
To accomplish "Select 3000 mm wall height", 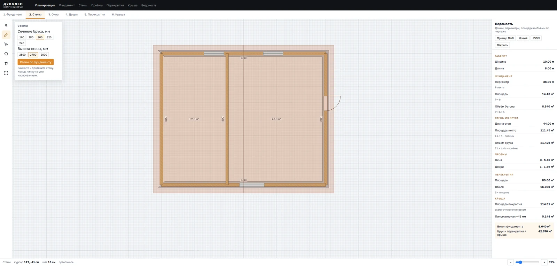I will 44,55.
